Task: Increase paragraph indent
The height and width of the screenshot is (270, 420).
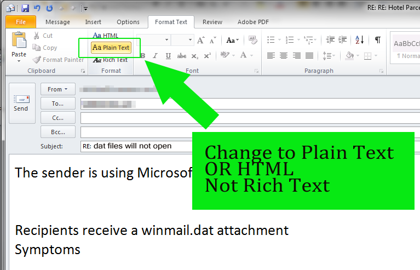Action: [x=343, y=40]
